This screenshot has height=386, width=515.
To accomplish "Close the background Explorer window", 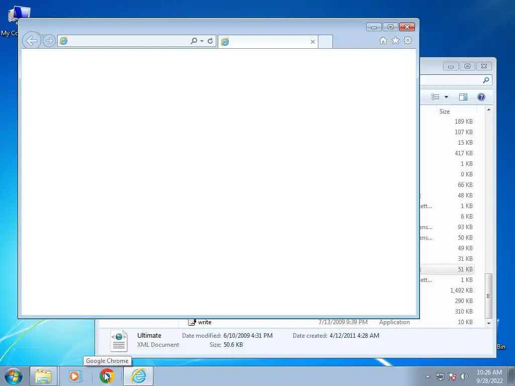I will click(x=484, y=66).
